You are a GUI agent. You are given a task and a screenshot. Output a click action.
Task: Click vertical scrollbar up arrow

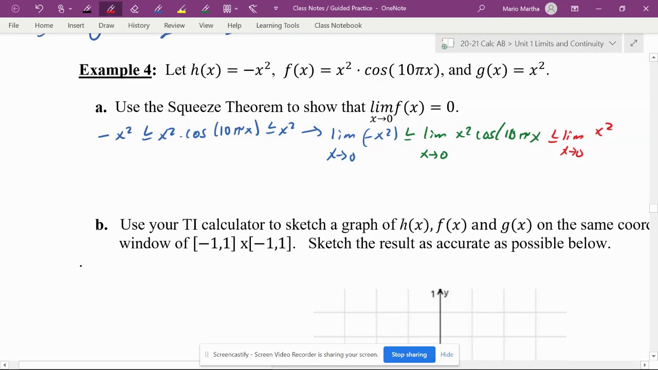(653, 57)
